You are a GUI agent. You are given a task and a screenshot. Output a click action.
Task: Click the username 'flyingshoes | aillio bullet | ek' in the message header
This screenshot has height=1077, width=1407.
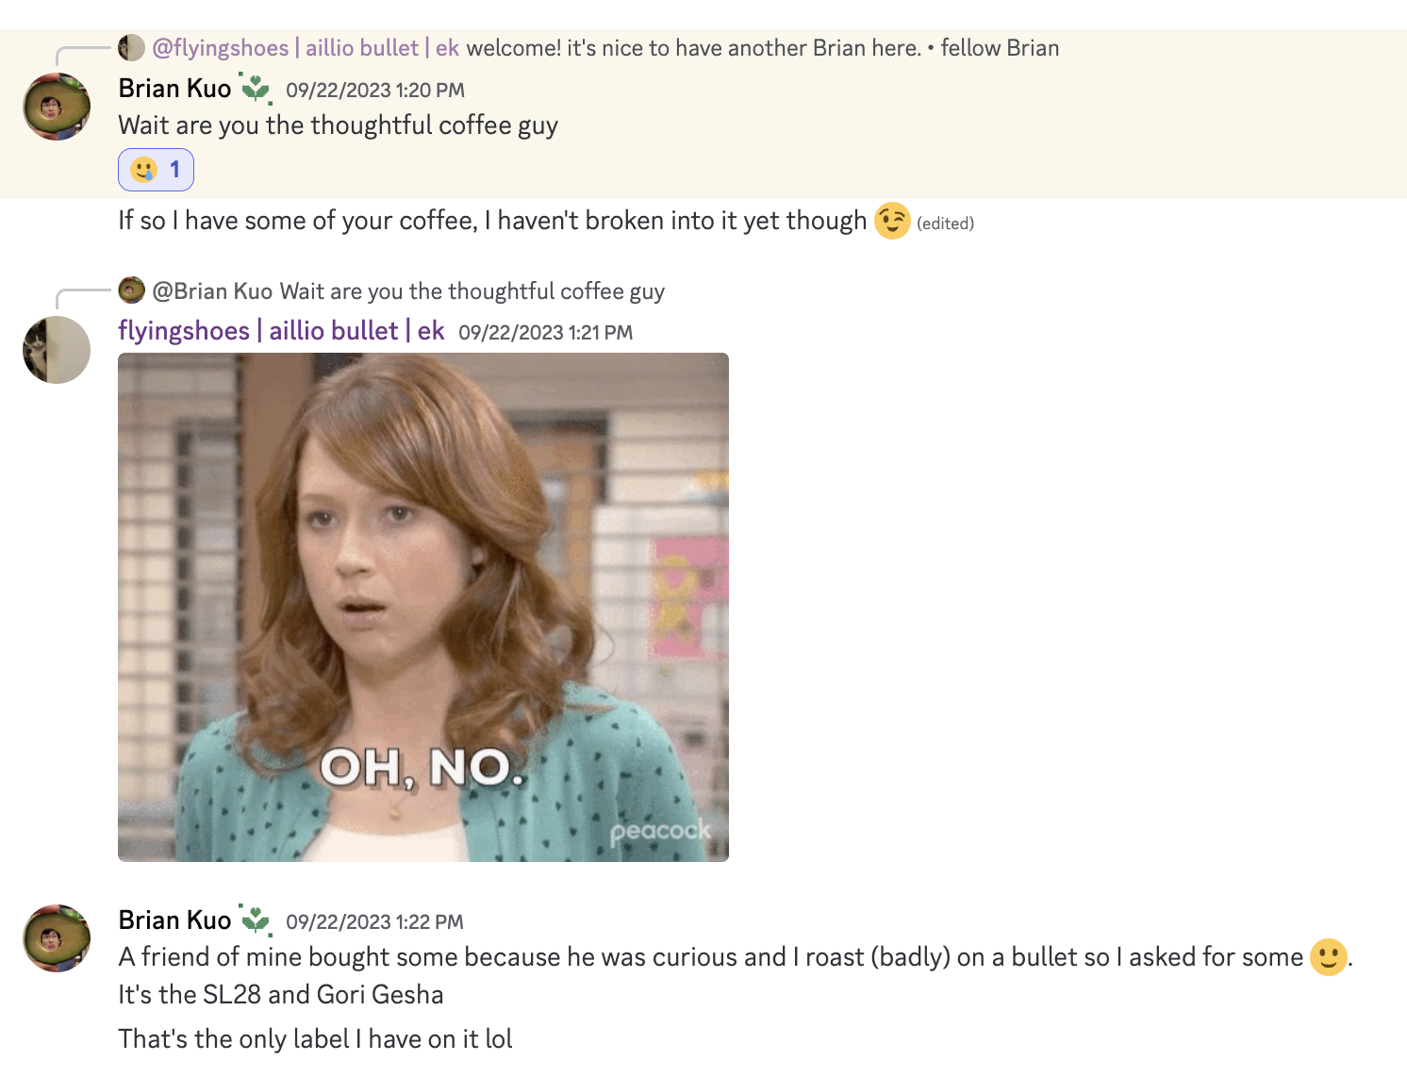click(281, 331)
